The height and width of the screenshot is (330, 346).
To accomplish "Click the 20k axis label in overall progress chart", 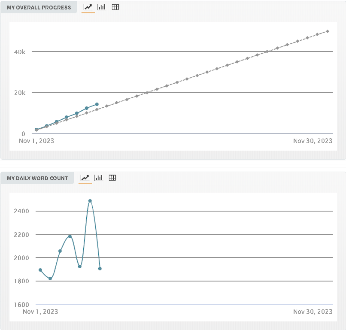I will click(20, 93).
